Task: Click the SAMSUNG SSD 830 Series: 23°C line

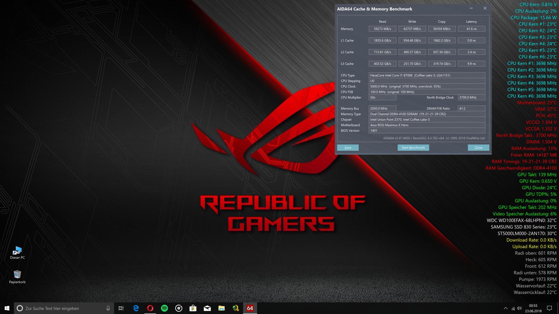Action: pyautogui.click(x=524, y=227)
